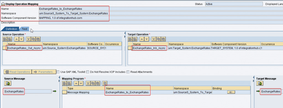This screenshot has height=108, width=283.
Task: Switch to the Test tab
Action: pyautogui.click(x=25, y=29)
